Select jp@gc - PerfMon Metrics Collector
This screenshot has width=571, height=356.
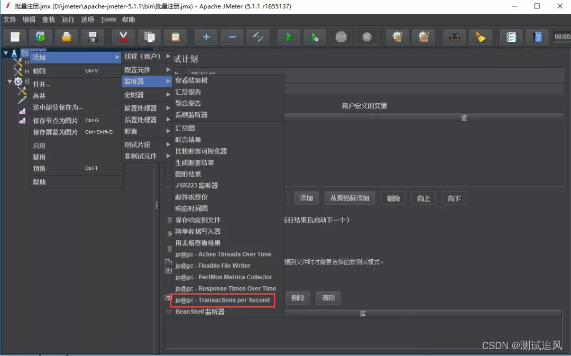[x=228, y=277]
